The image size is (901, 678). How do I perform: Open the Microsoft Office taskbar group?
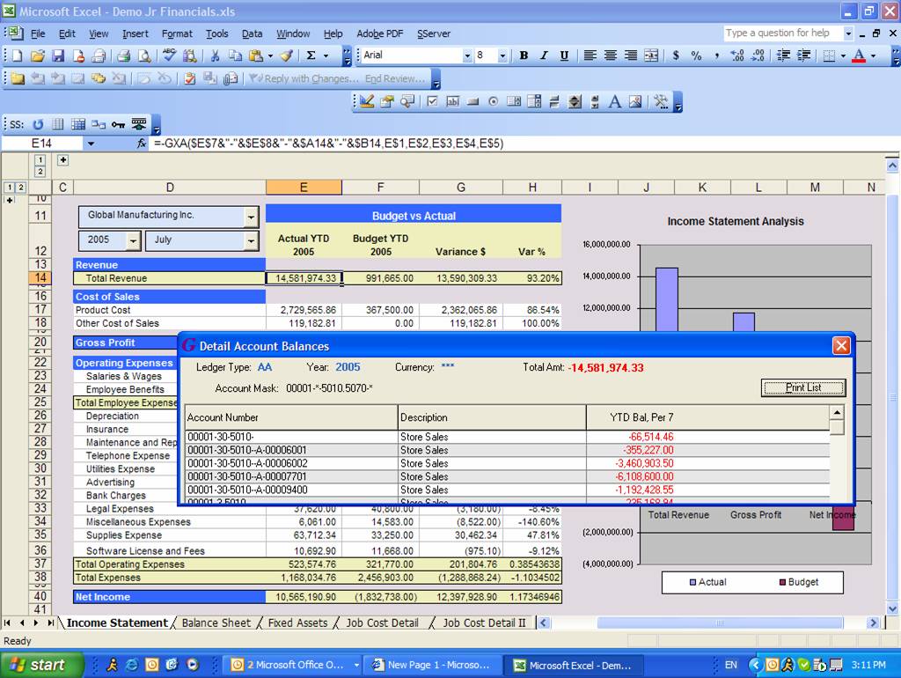tap(294, 665)
